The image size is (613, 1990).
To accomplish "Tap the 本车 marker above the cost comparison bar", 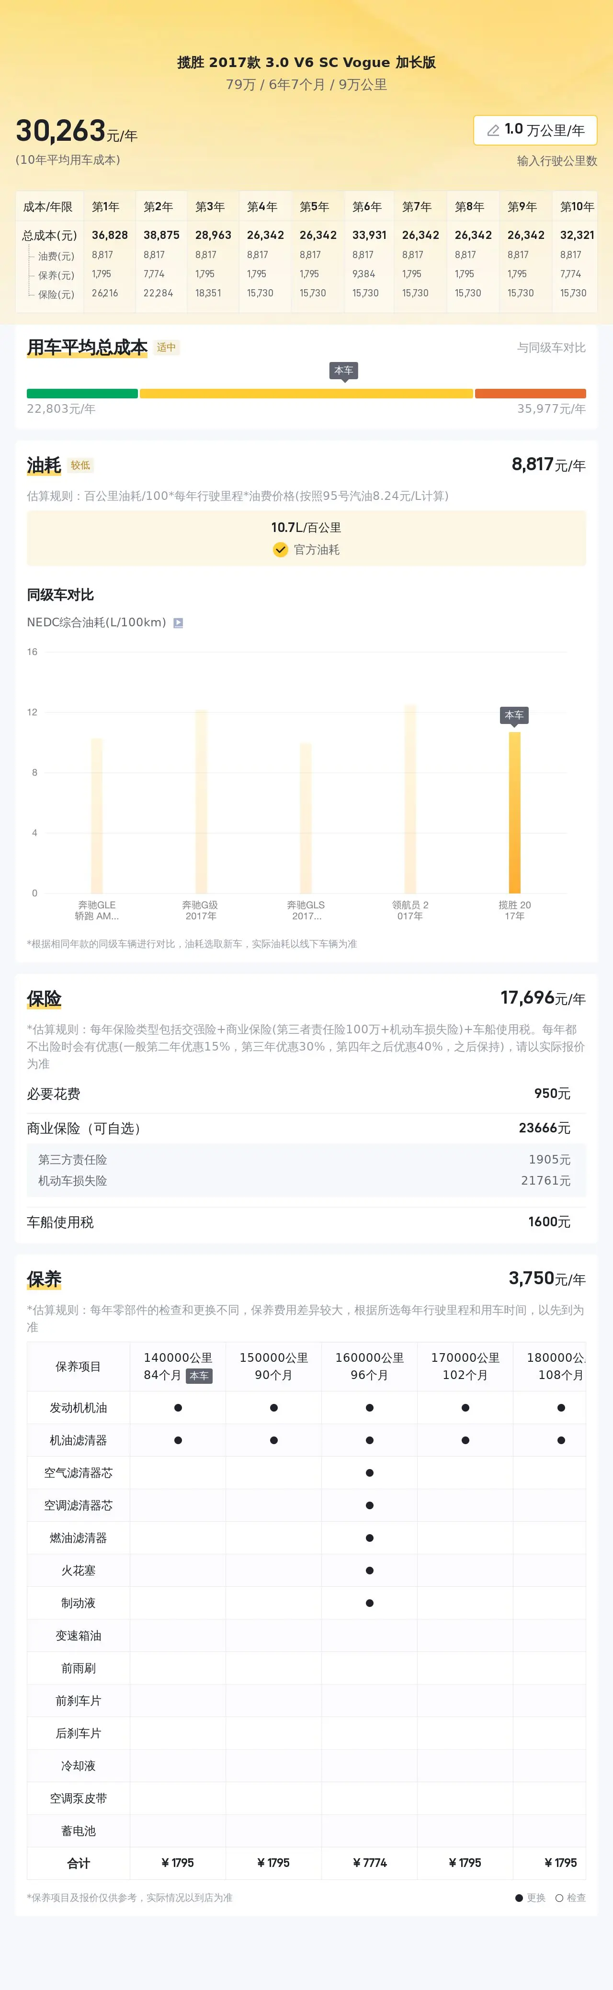I will point(344,372).
